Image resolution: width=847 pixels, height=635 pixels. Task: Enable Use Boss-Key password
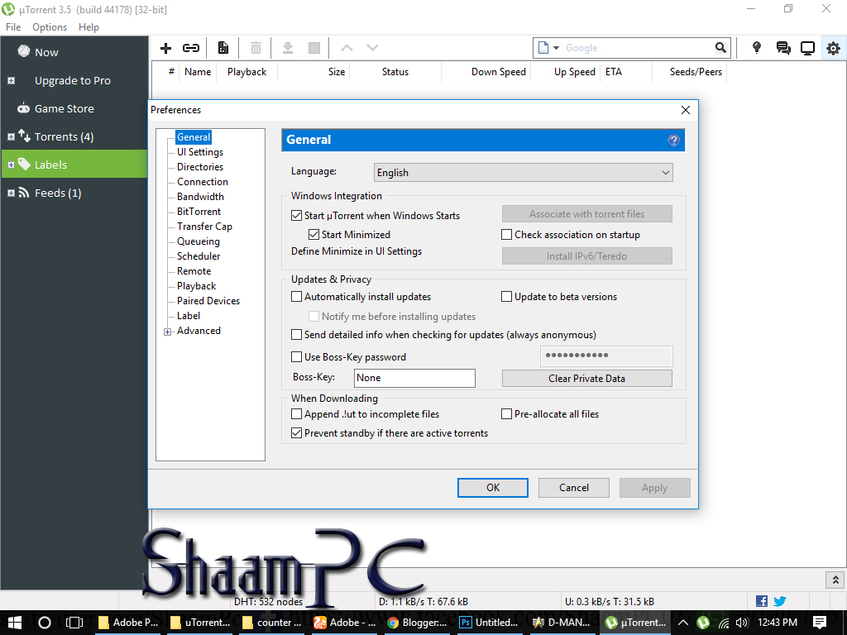[x=296, y=357]
